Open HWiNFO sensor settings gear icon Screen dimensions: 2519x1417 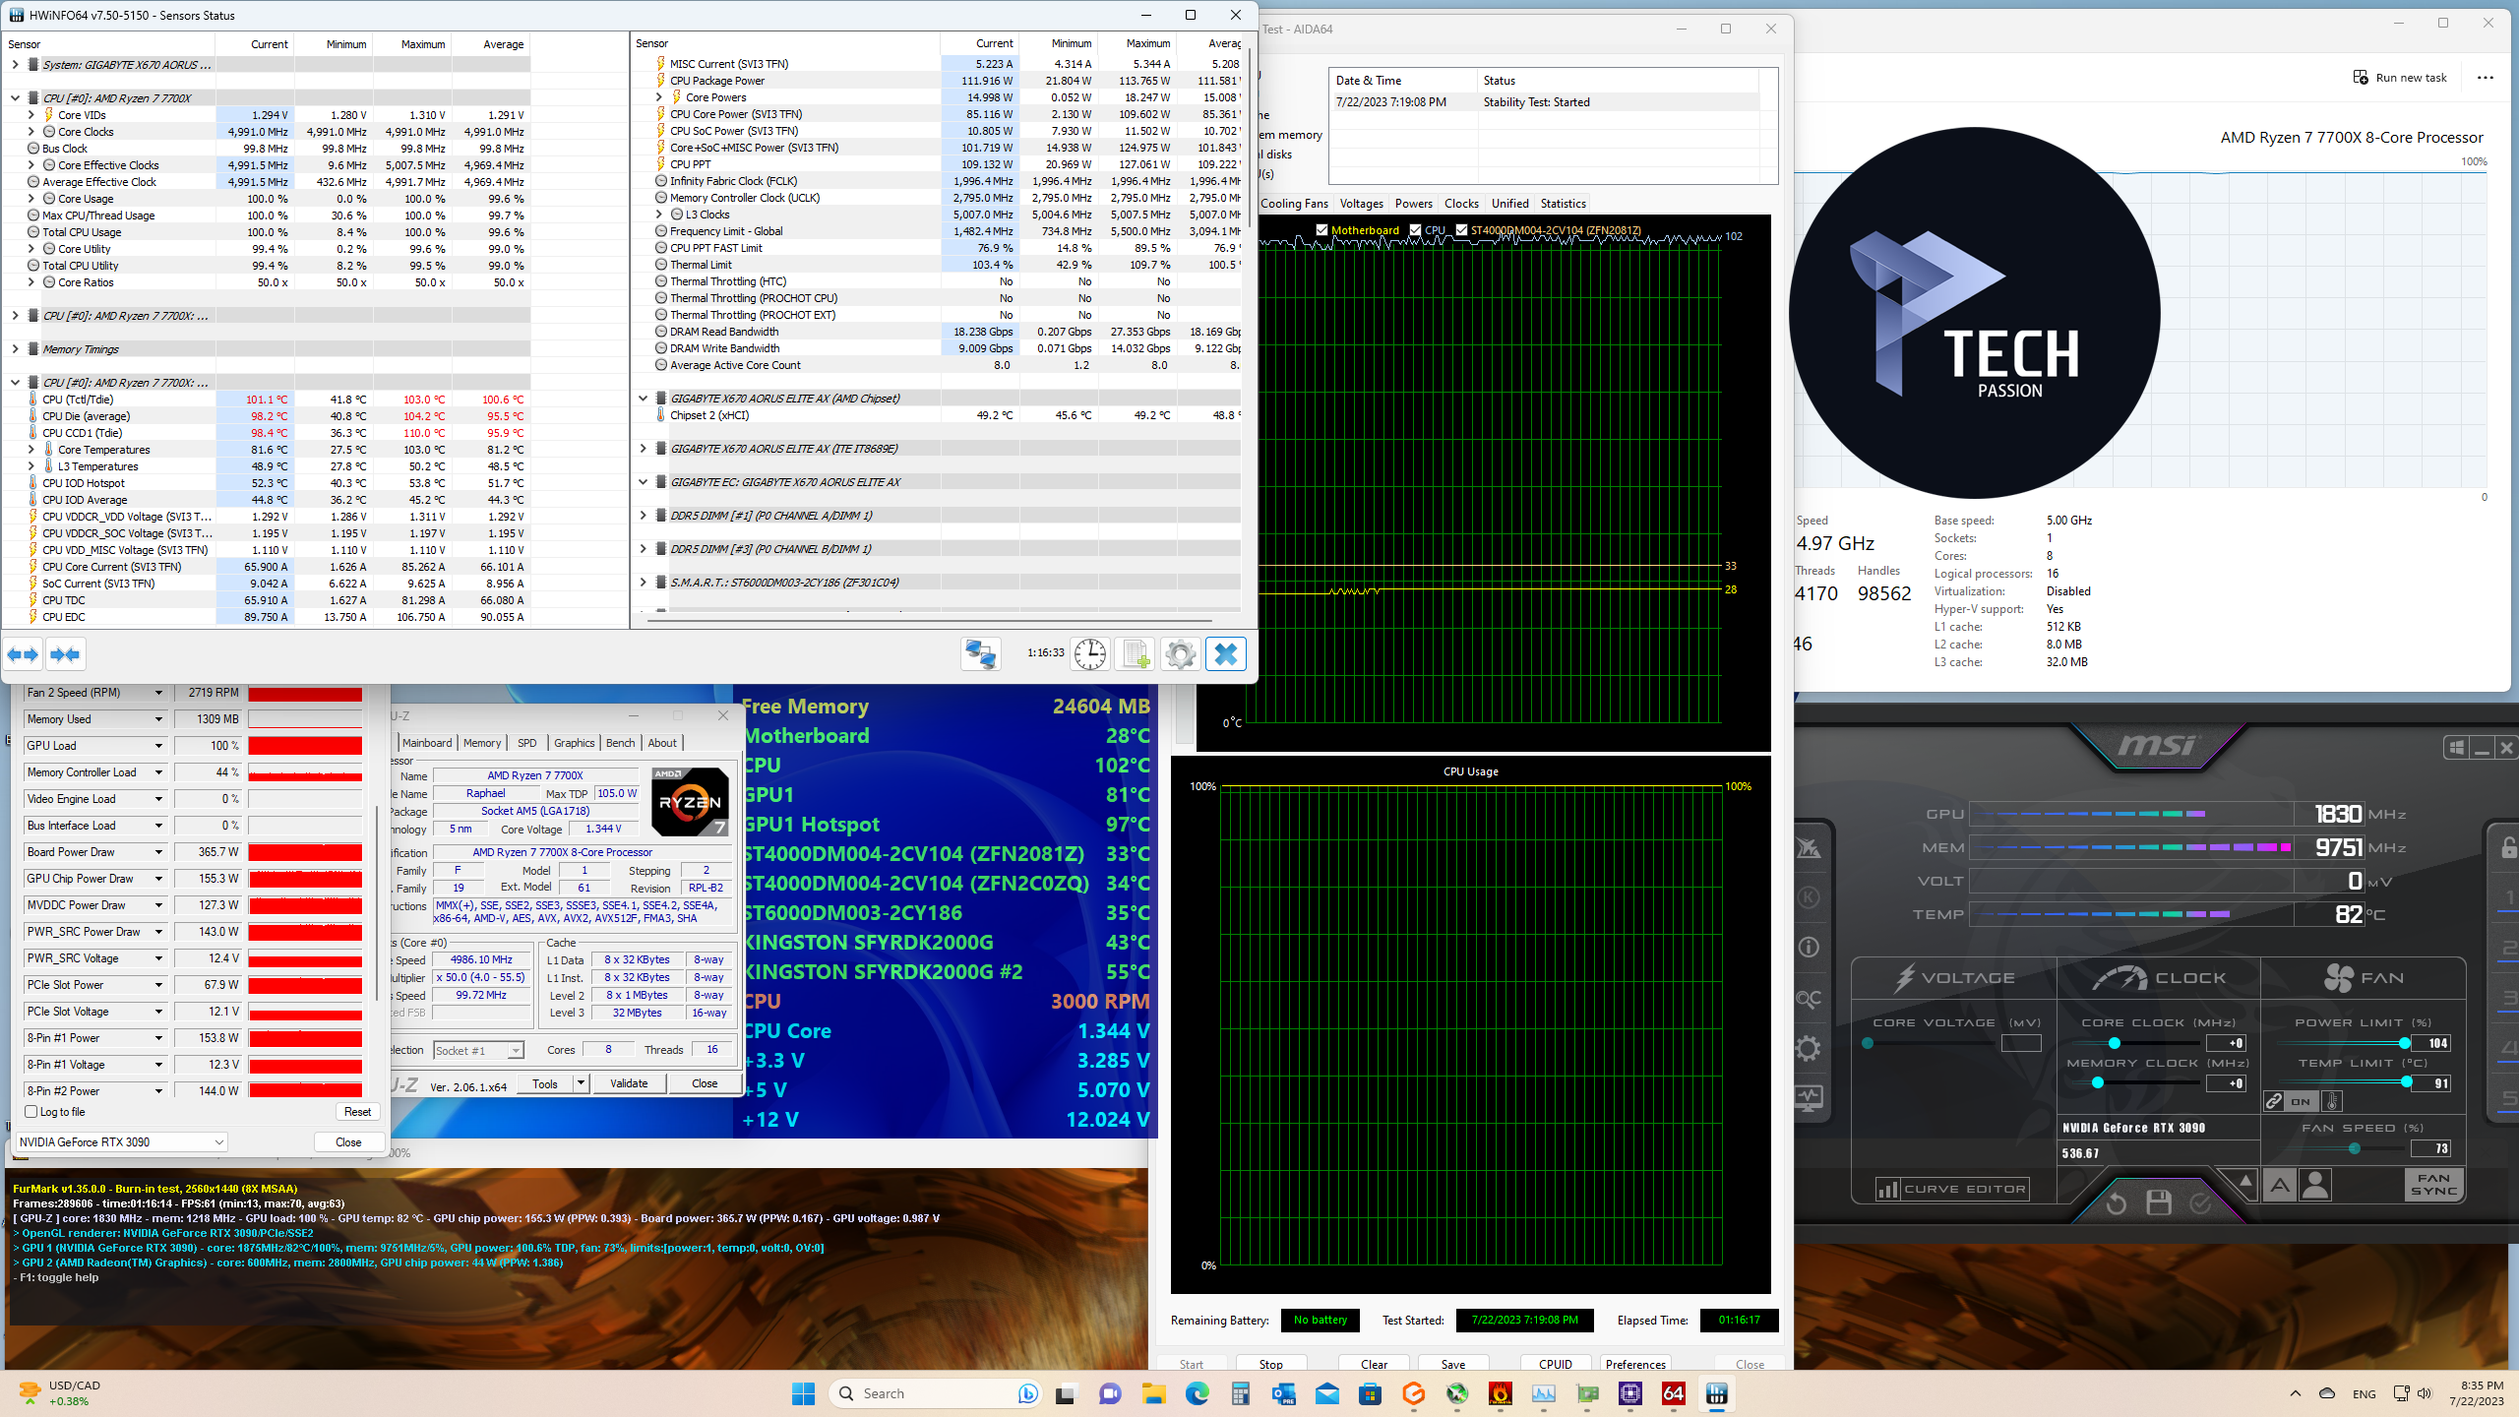[x=1180, y=654]
